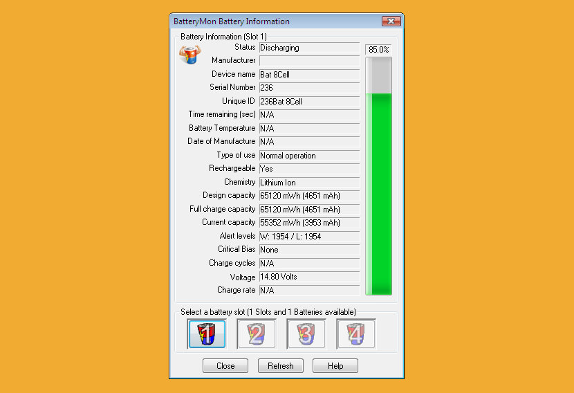Close the window using the red X
Viewport: 574px width, 393px height.
pos(391,21)
